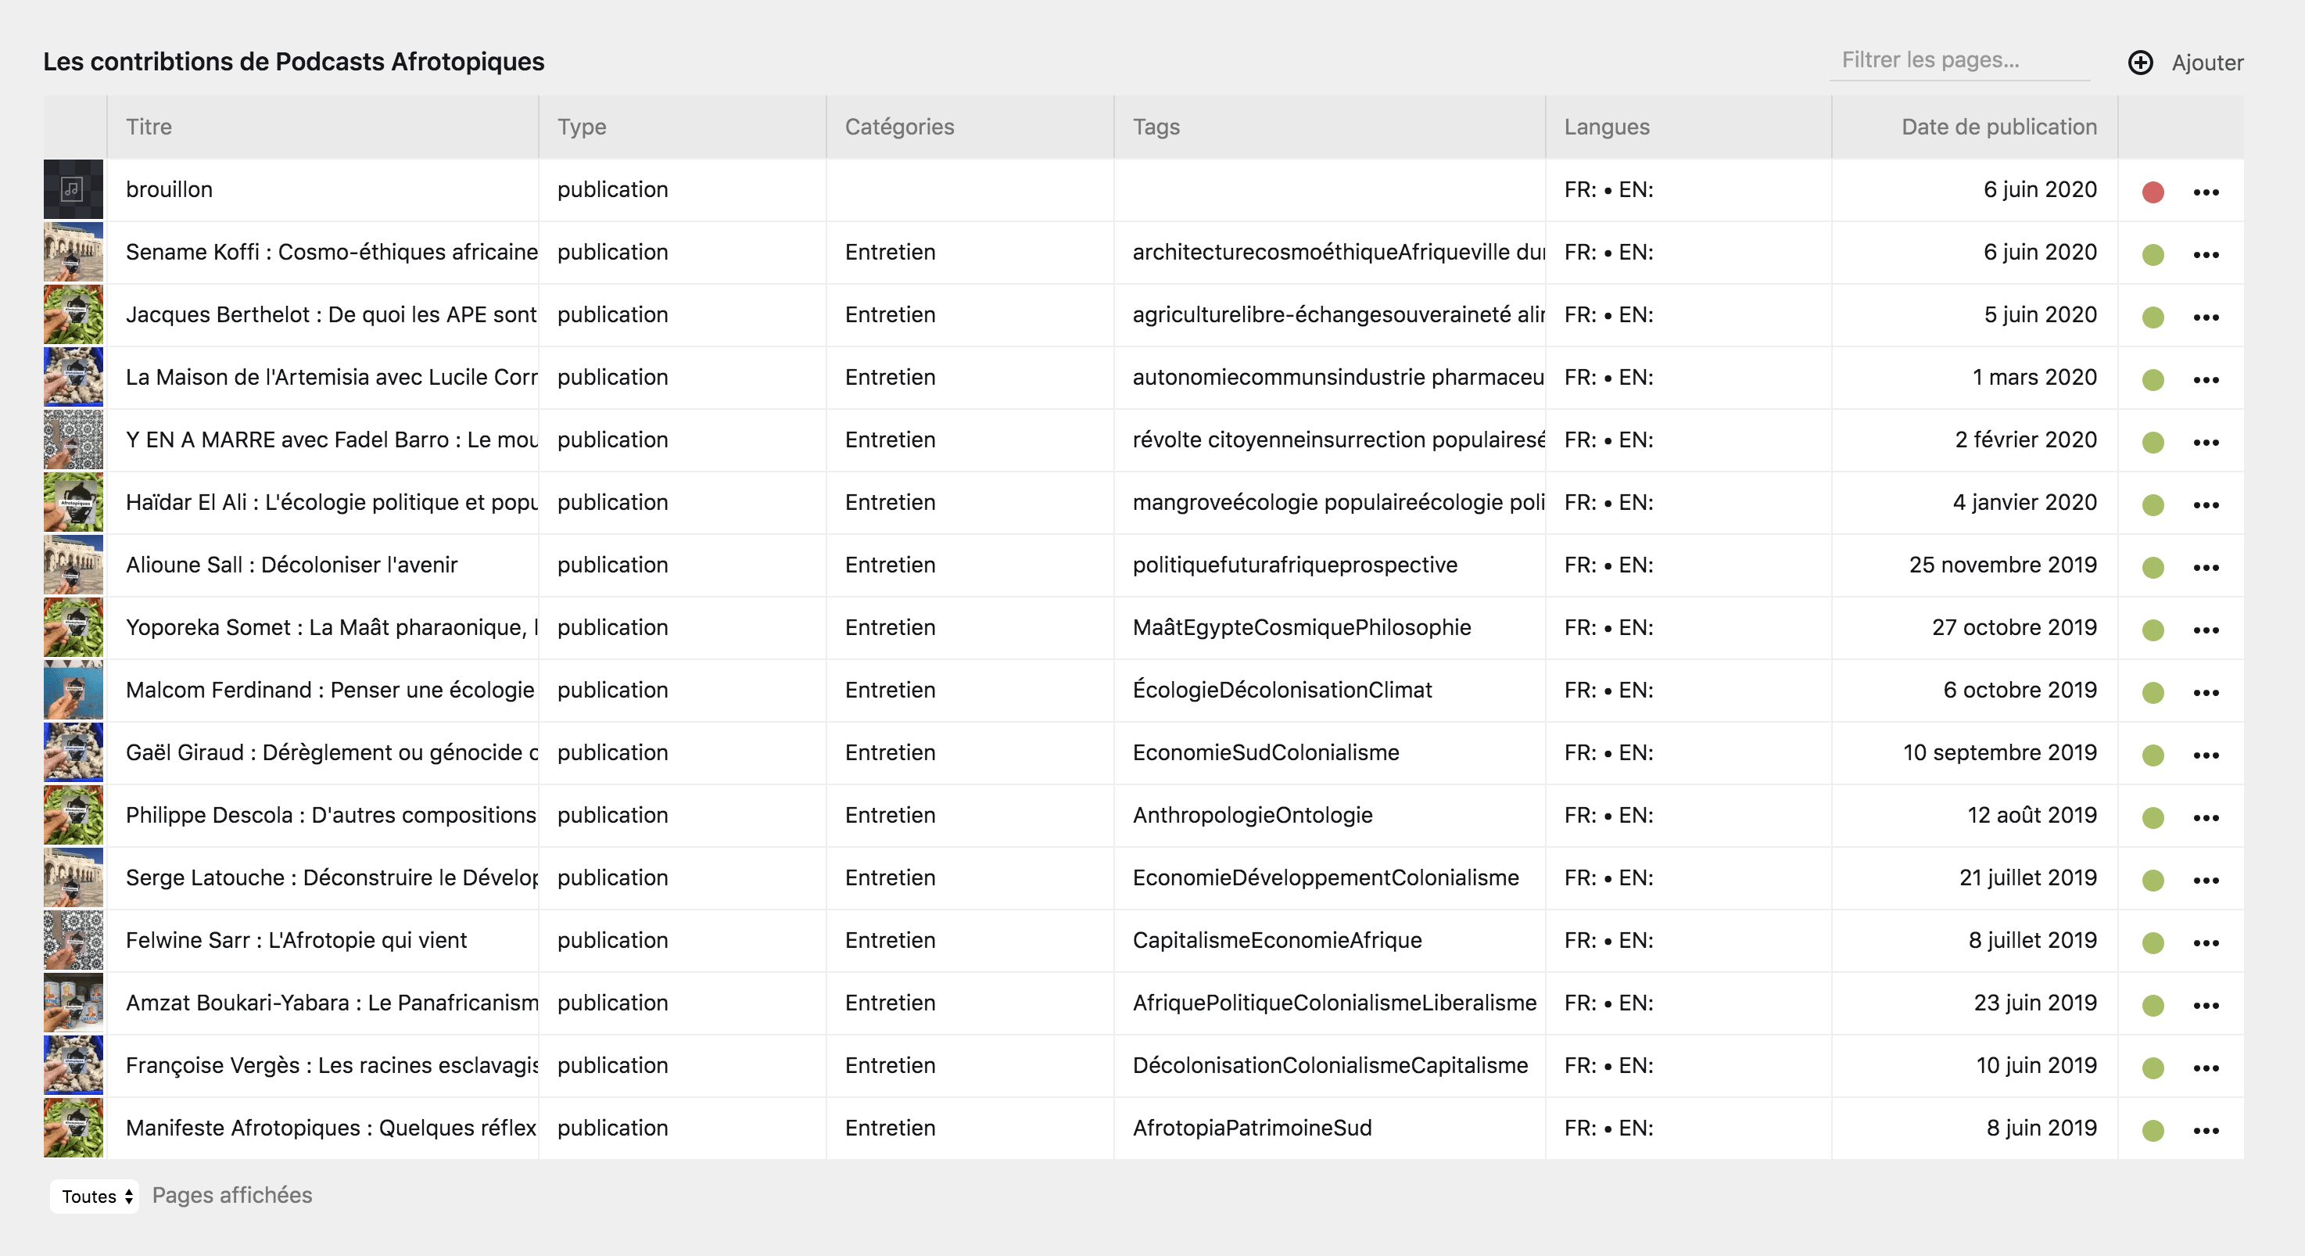
Task: Open 'Alioune Sall : Décoloniser l'avenir'
Action: pyautogui.click(x=291, y=565)
